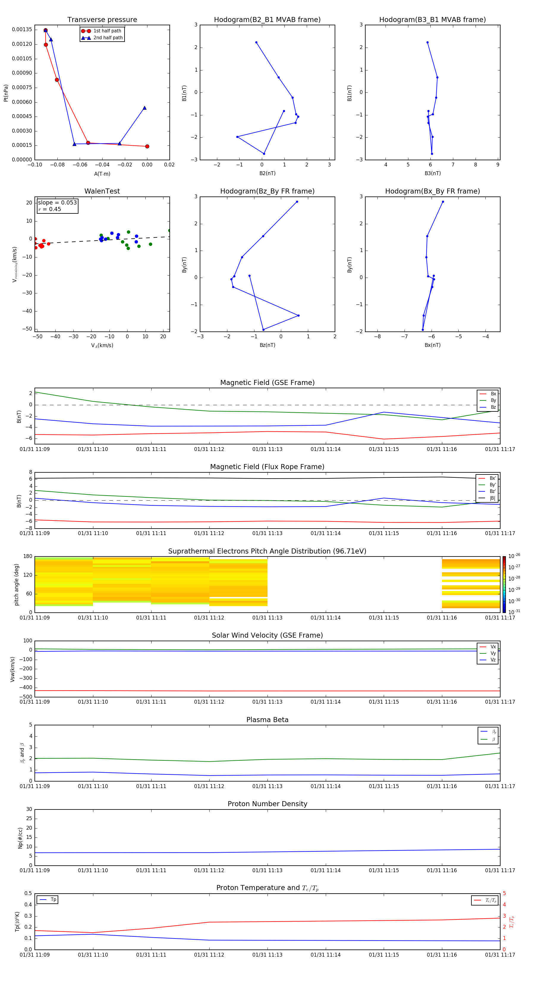The width and height of the screenshot is (535, 981).
Task: Click the 'WalenTest' plot title
Action: tap(102, 191)
